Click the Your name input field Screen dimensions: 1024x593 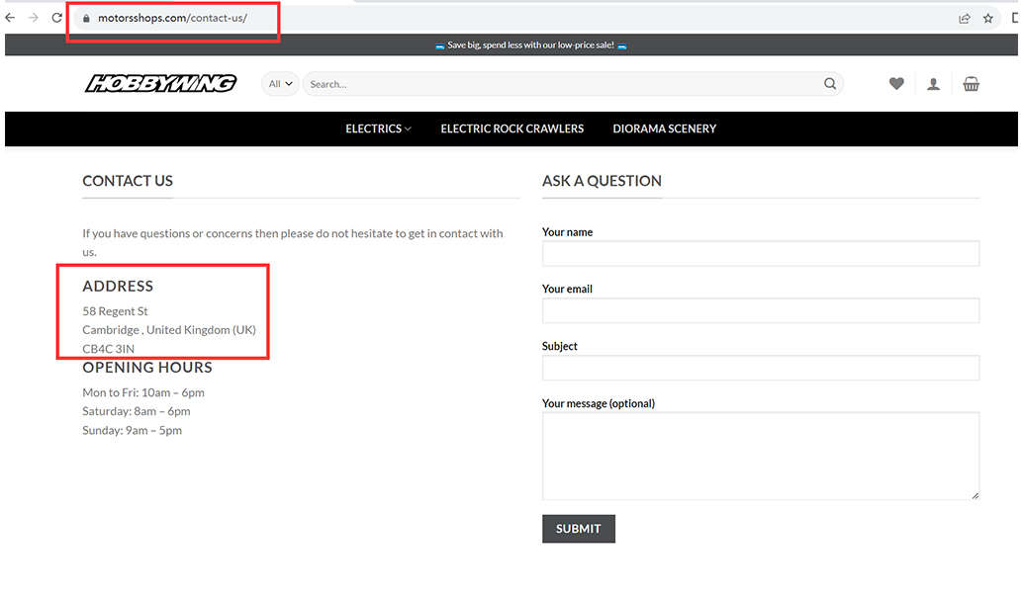760,253
